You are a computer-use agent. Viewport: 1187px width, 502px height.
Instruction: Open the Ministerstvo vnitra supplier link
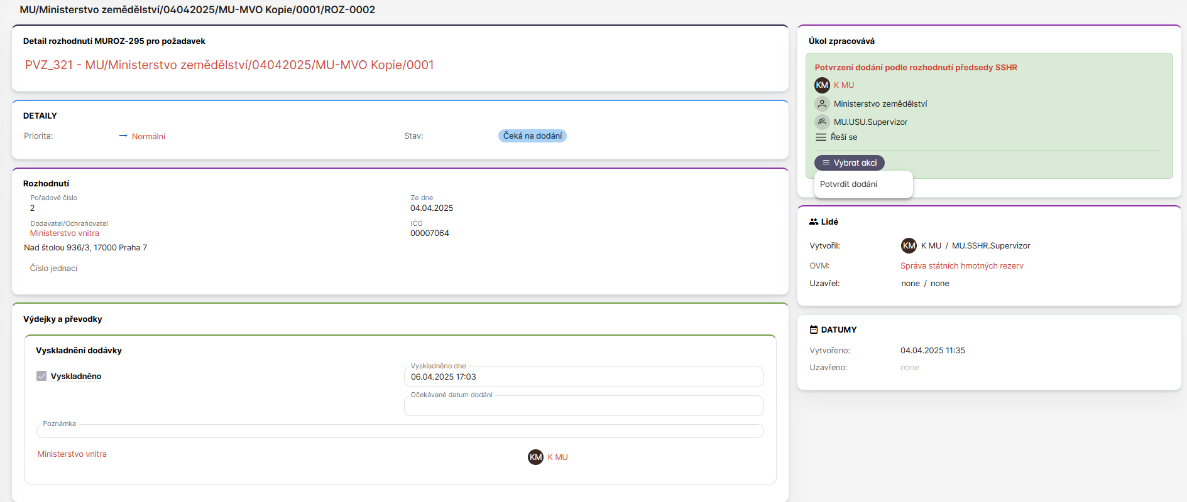[x=65, y=233]
